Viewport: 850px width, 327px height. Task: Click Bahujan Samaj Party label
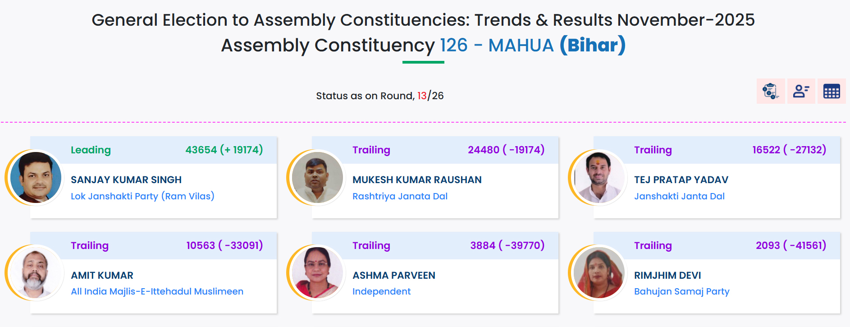pyautogui.click(x=681, y=291)
